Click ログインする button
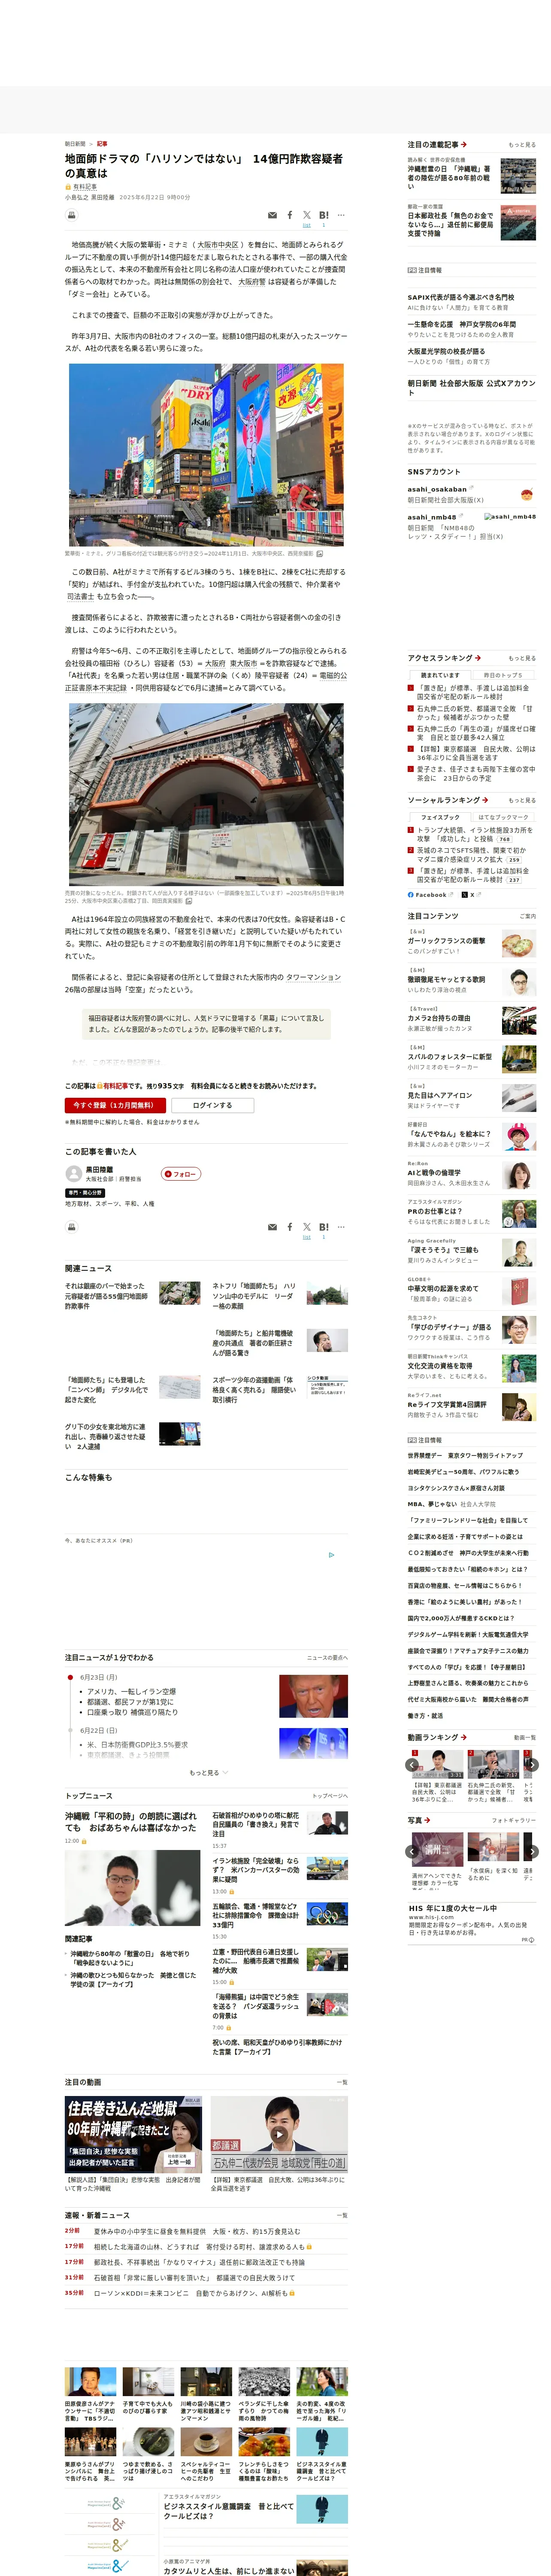The height and width of the screenshot is (2576, 551). coord(212,1105)
